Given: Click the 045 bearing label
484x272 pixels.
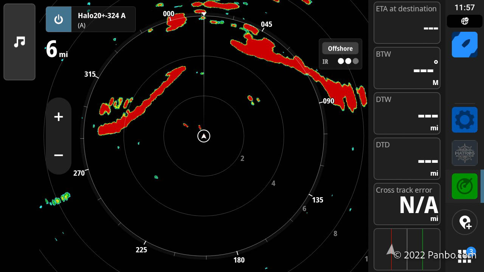Looking at the screenshot, I should click(x=267, y=24).
